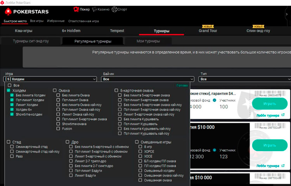291x186 pixels.
Task: Click Играть on the 100-participant tournament
Action: click(x=270, y=104)
